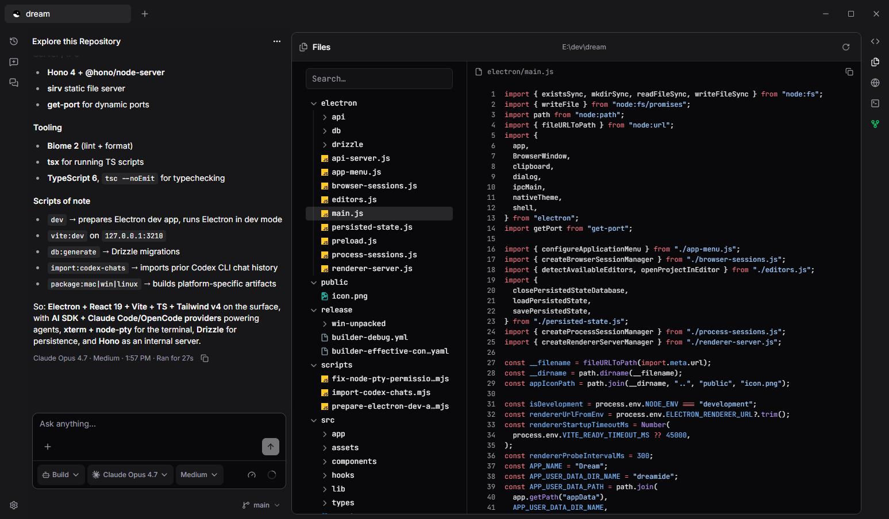Select the Files panel icon in right sidebar
Viewport: 889px width, 519px height.
(x=875, y=62)
